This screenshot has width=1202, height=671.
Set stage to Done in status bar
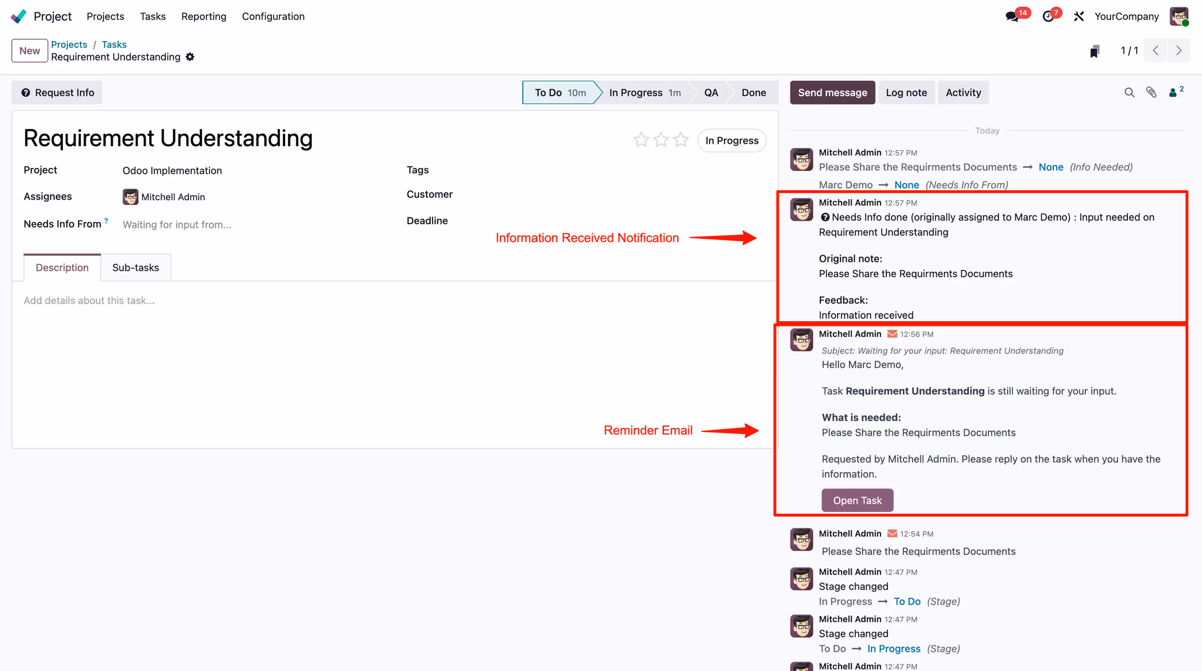tap(754, 93)
